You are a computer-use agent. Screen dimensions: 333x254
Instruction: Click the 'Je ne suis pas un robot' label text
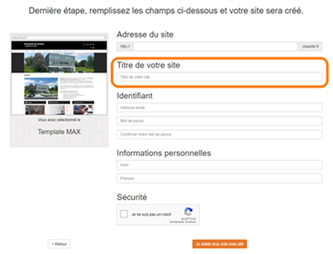click(x=151, y=214)
